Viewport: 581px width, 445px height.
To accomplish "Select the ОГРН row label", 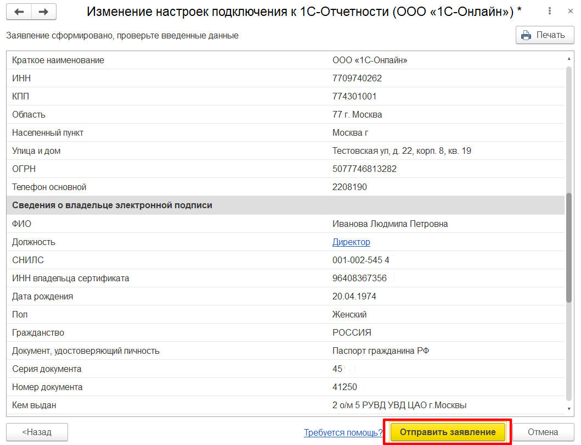I will pyautogui.click(x=24, y=169).
